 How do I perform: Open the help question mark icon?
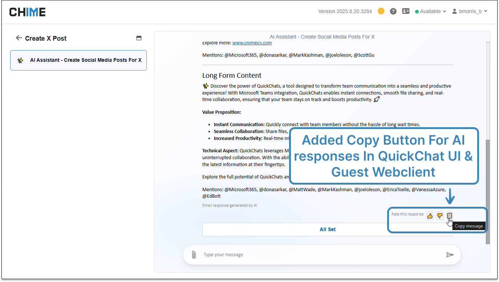click(393, 11)
